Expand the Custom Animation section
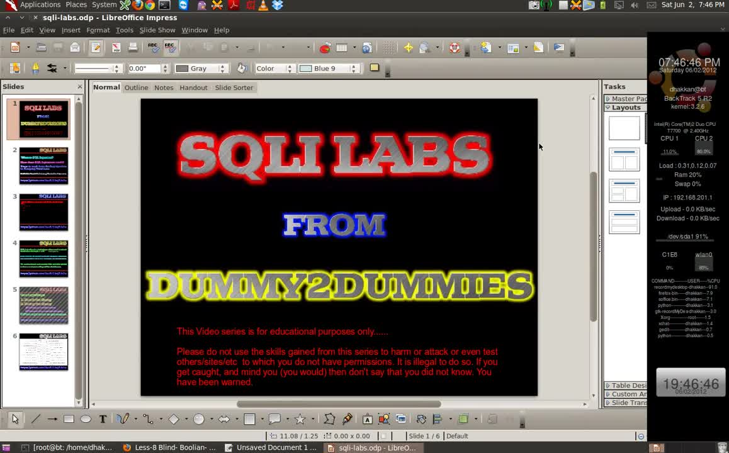The image size is (729, 453). pyautogui.click(x=626, y=394)
